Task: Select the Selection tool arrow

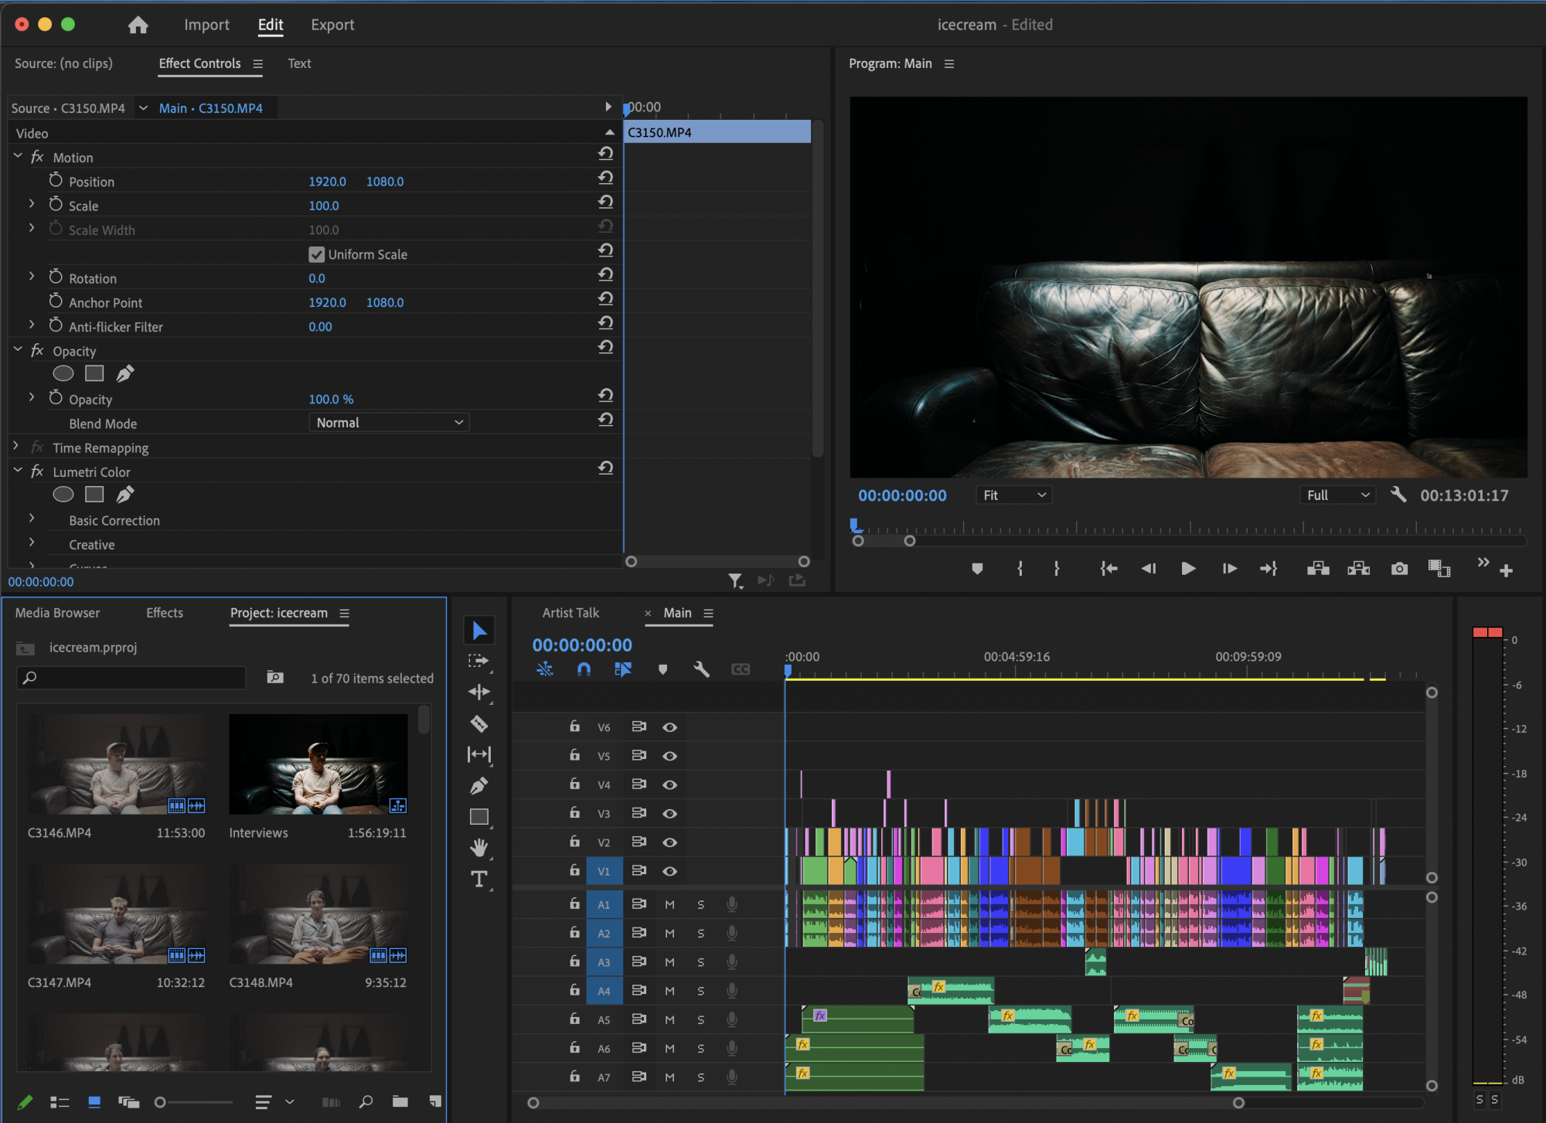Action: (x=479, y=631)
